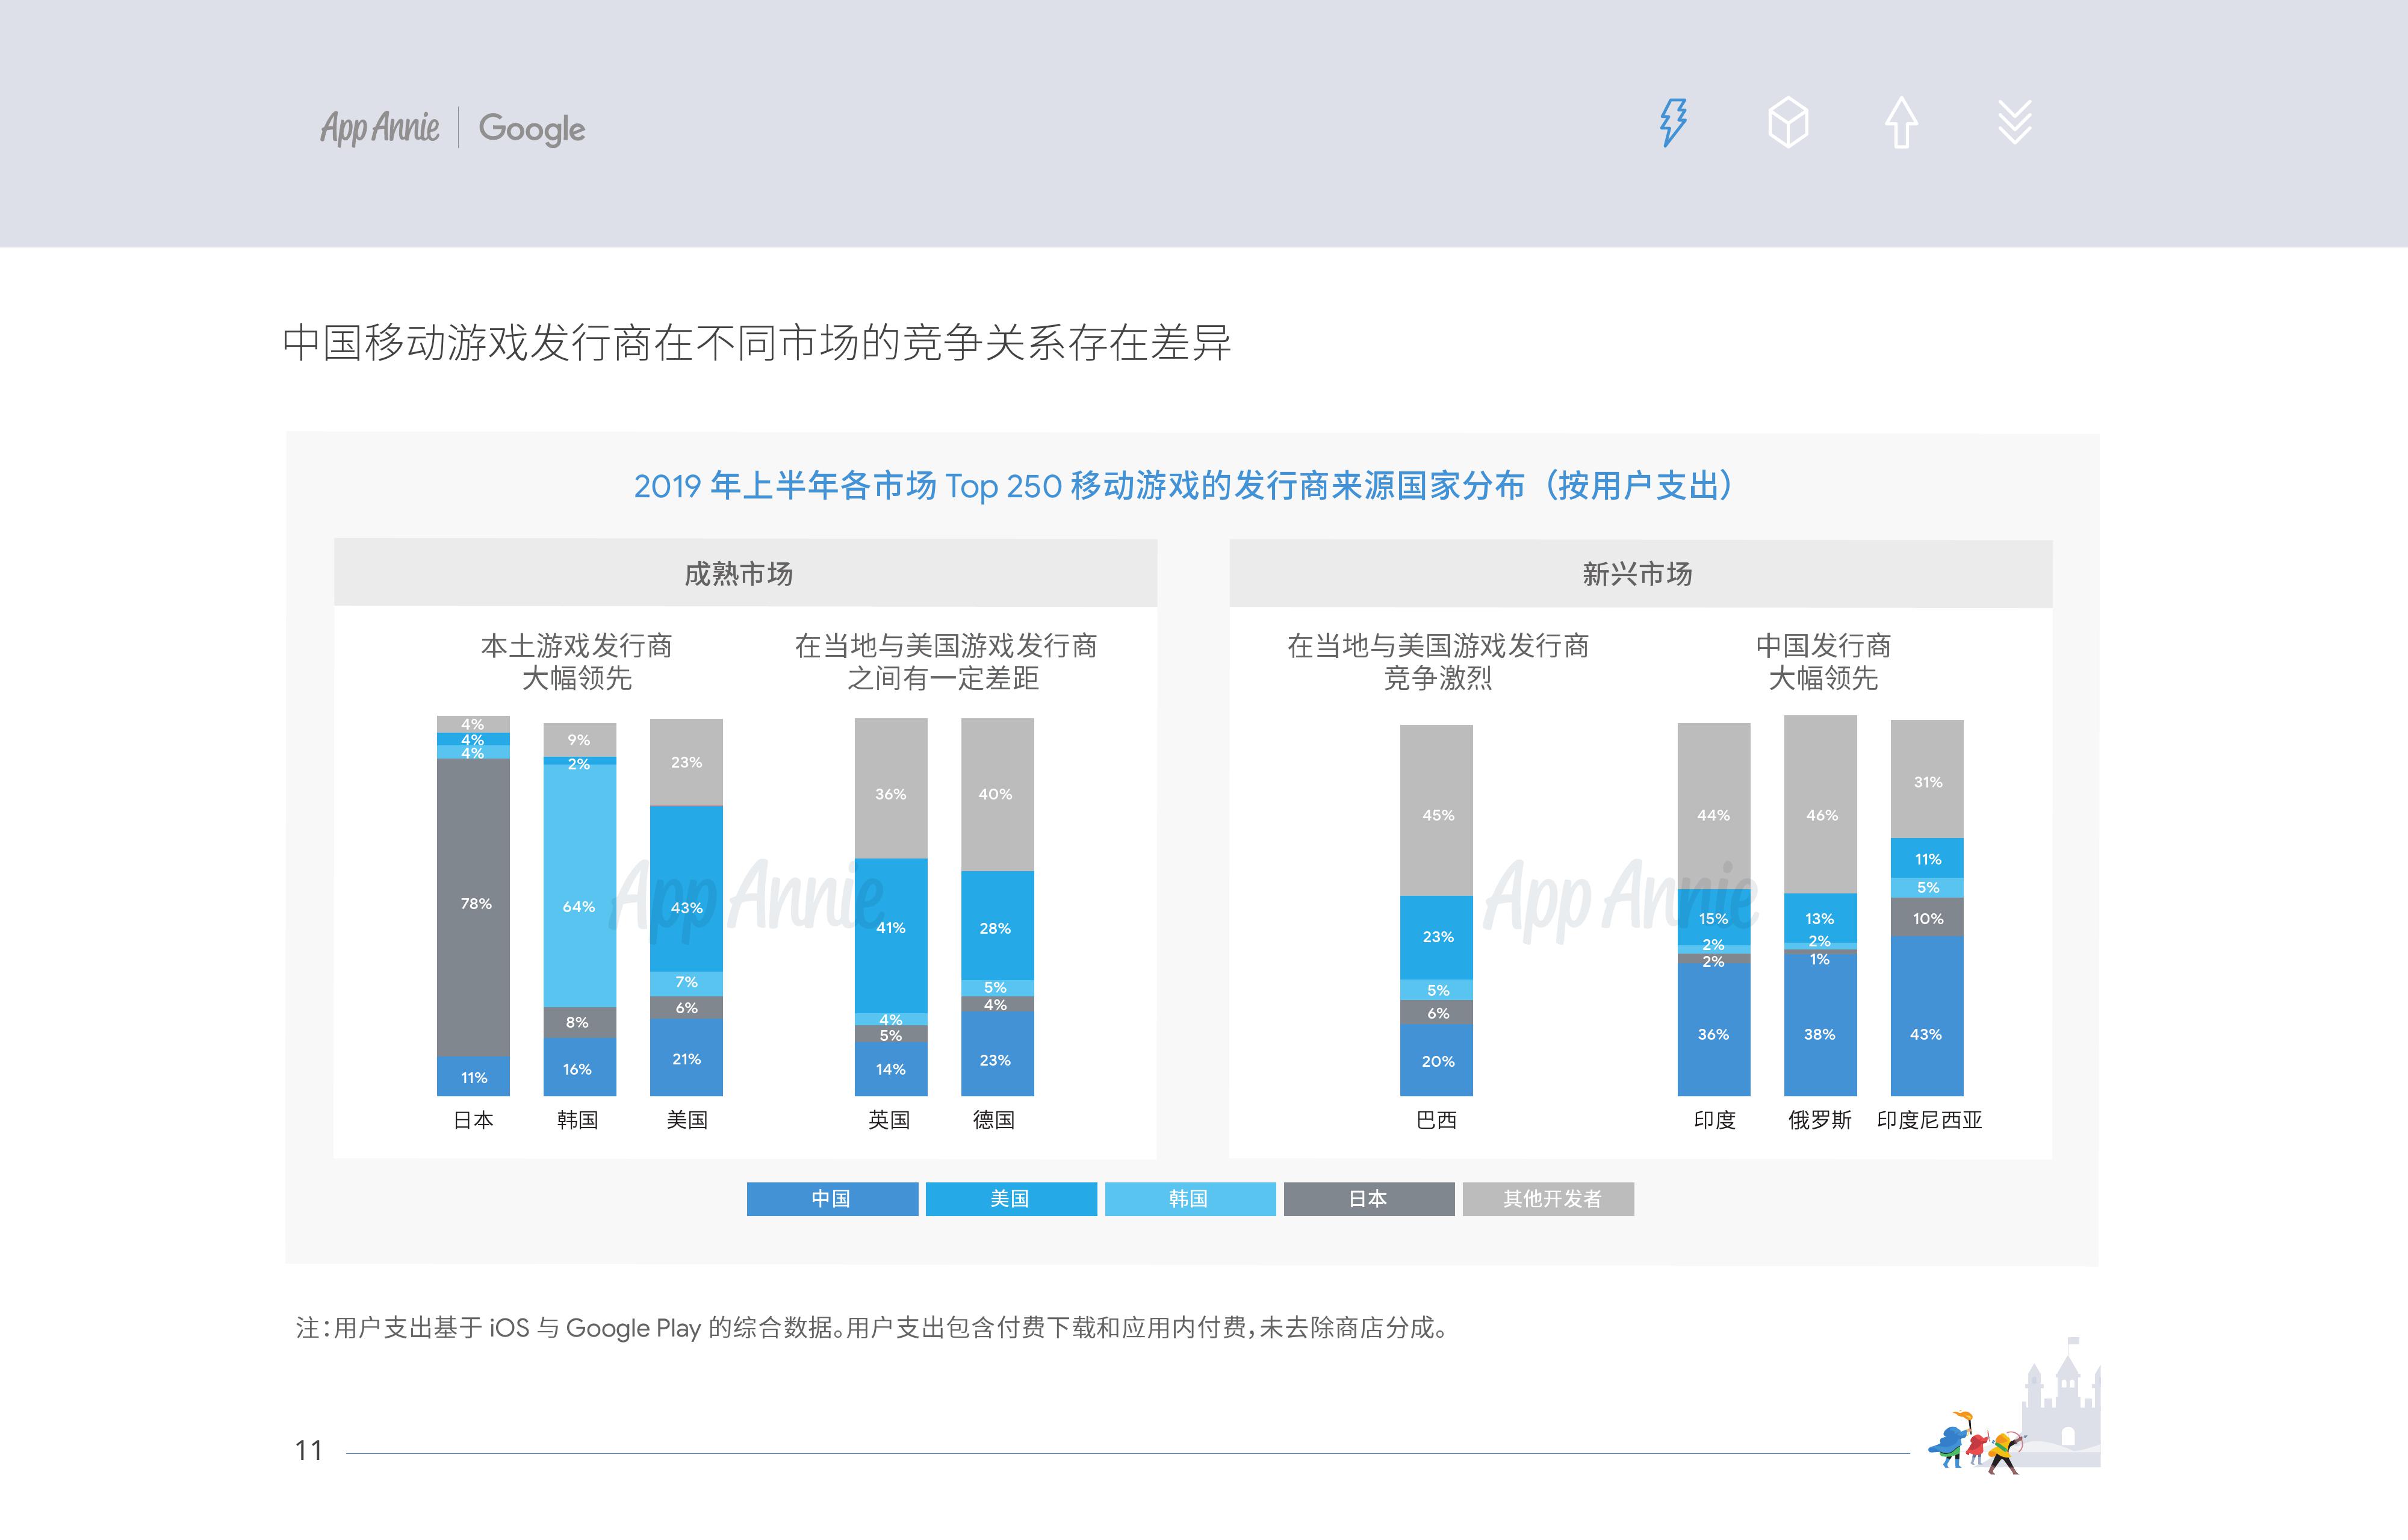Click the 中国 legend swatch

point(832,1199)
